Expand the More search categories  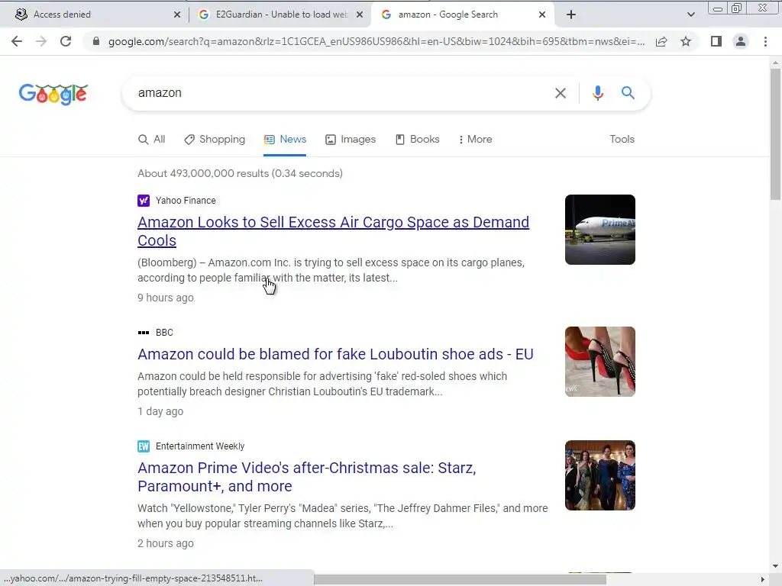[x=475, y=140]
